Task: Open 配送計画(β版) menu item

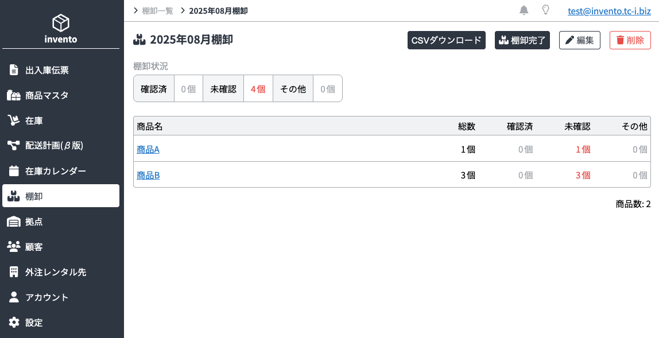Action: [x=61, y=145]
